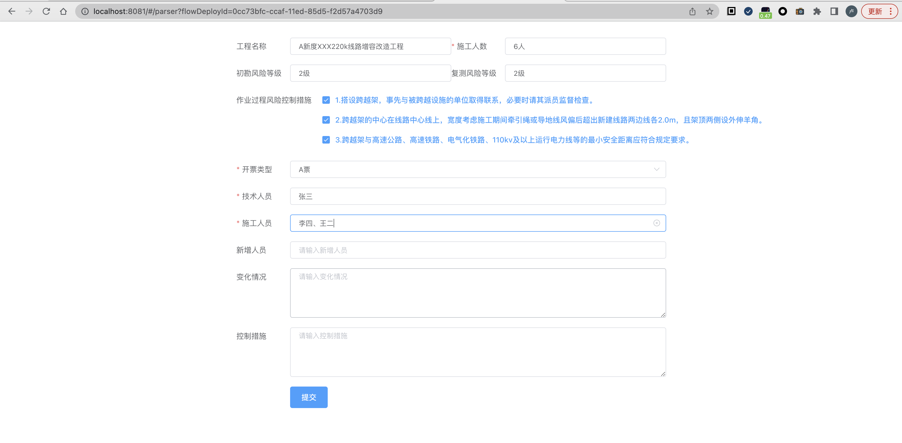The width and height of the screenshot is (902, 443).
Task: Focus the 施工人数 input showing 6人
Action: 585,46
